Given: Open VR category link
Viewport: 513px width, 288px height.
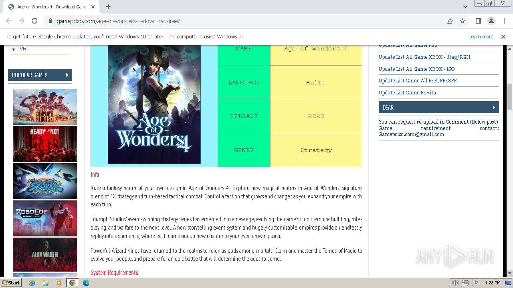Looking at the screenshot, I should [x=23, y=49].
